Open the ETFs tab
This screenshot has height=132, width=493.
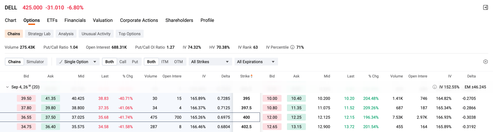point(52,20)
